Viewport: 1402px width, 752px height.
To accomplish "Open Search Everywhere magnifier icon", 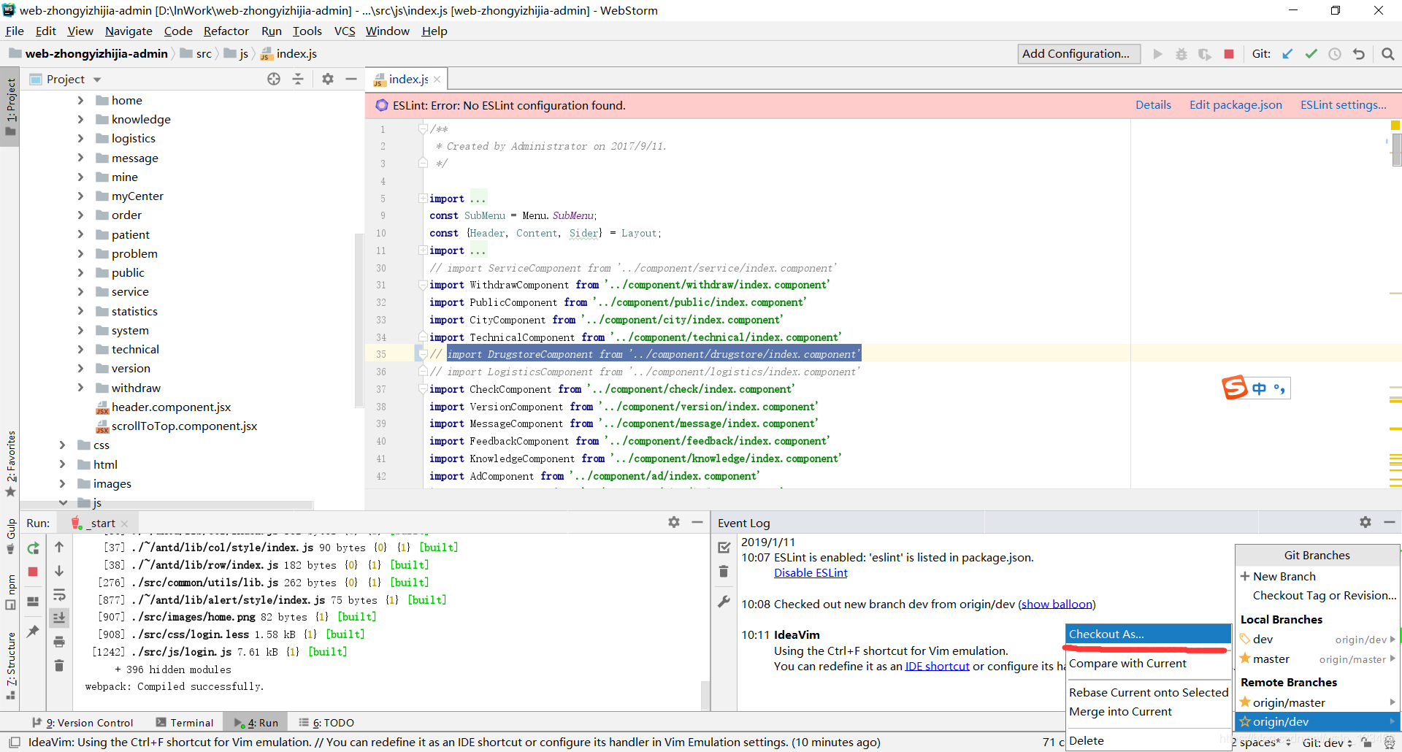I will click(1388, 54).
